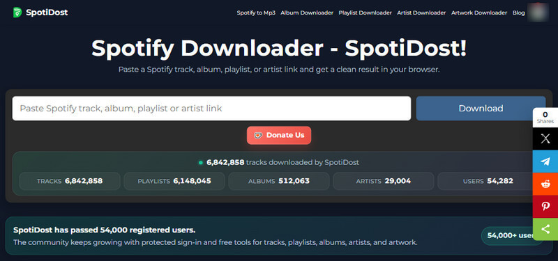Share on X (Twitter) icon
Screen dimensions: 558x261
point(545,139)
